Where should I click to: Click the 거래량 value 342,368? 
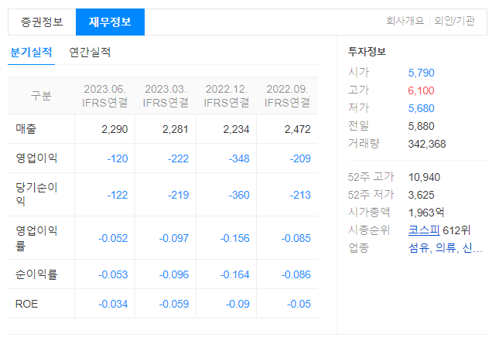[x=427, y=144]
